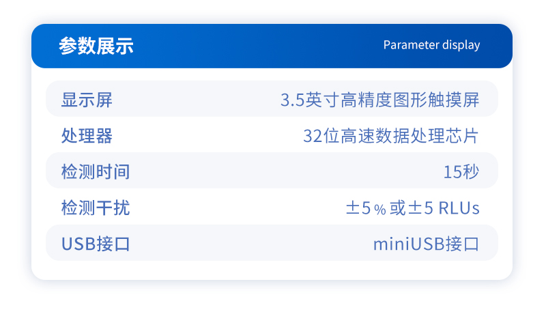Select the 3.5英寸高精度图形触摸屏 value
This screenshot has width=546, height=312.
(x=379, y=100)
